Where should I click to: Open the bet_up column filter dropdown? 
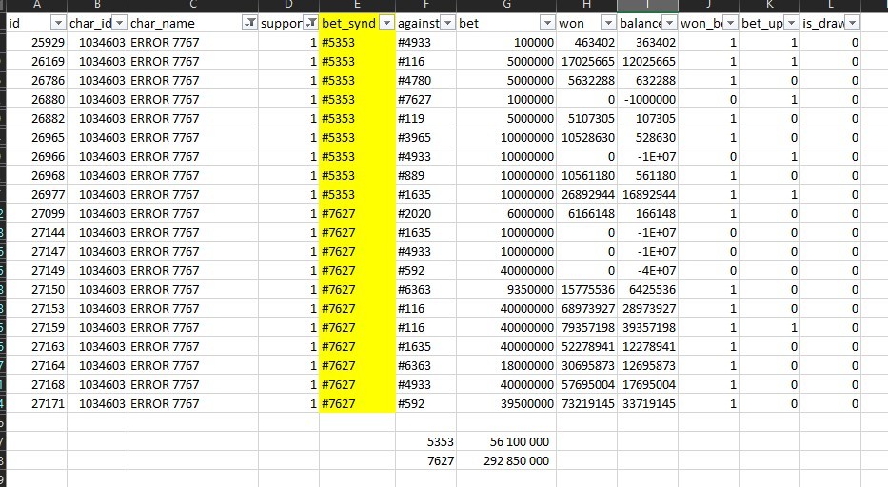(x=792, y=23)
